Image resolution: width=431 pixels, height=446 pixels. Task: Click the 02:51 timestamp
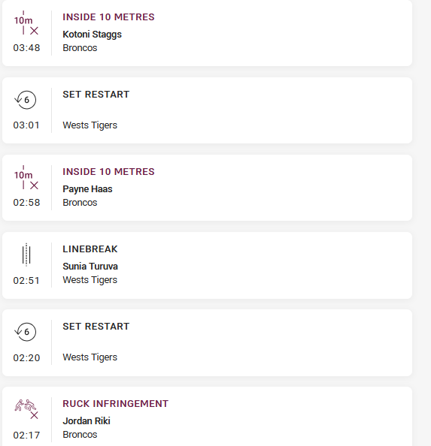coord(26,281)
